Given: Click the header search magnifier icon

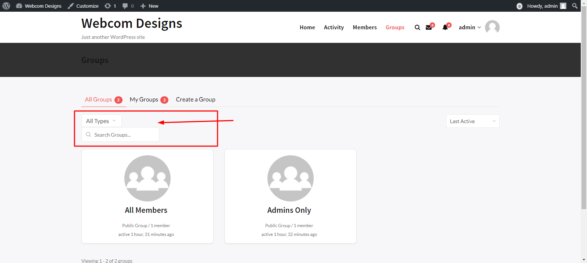Looking at the screenshot, I should (418, 27).
